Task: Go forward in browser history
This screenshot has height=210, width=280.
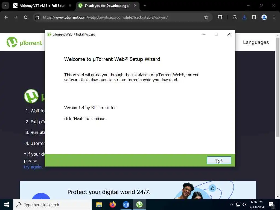Action: tap(16, 17)
